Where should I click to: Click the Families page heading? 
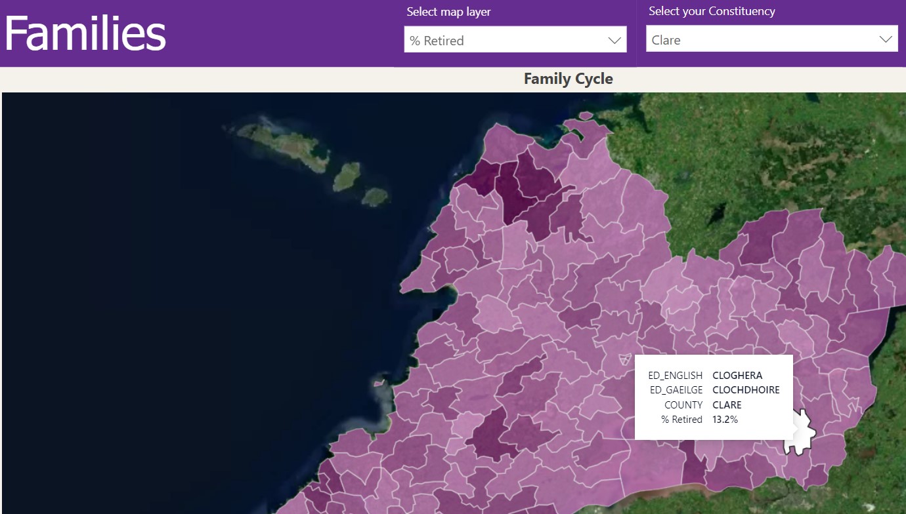tap(85, 33)
